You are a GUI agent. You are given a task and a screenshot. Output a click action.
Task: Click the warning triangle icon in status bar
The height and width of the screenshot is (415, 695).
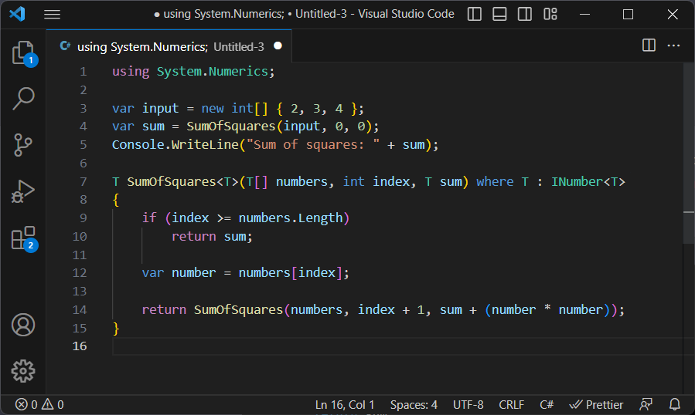pyautogui.click(x=47, y=404)
